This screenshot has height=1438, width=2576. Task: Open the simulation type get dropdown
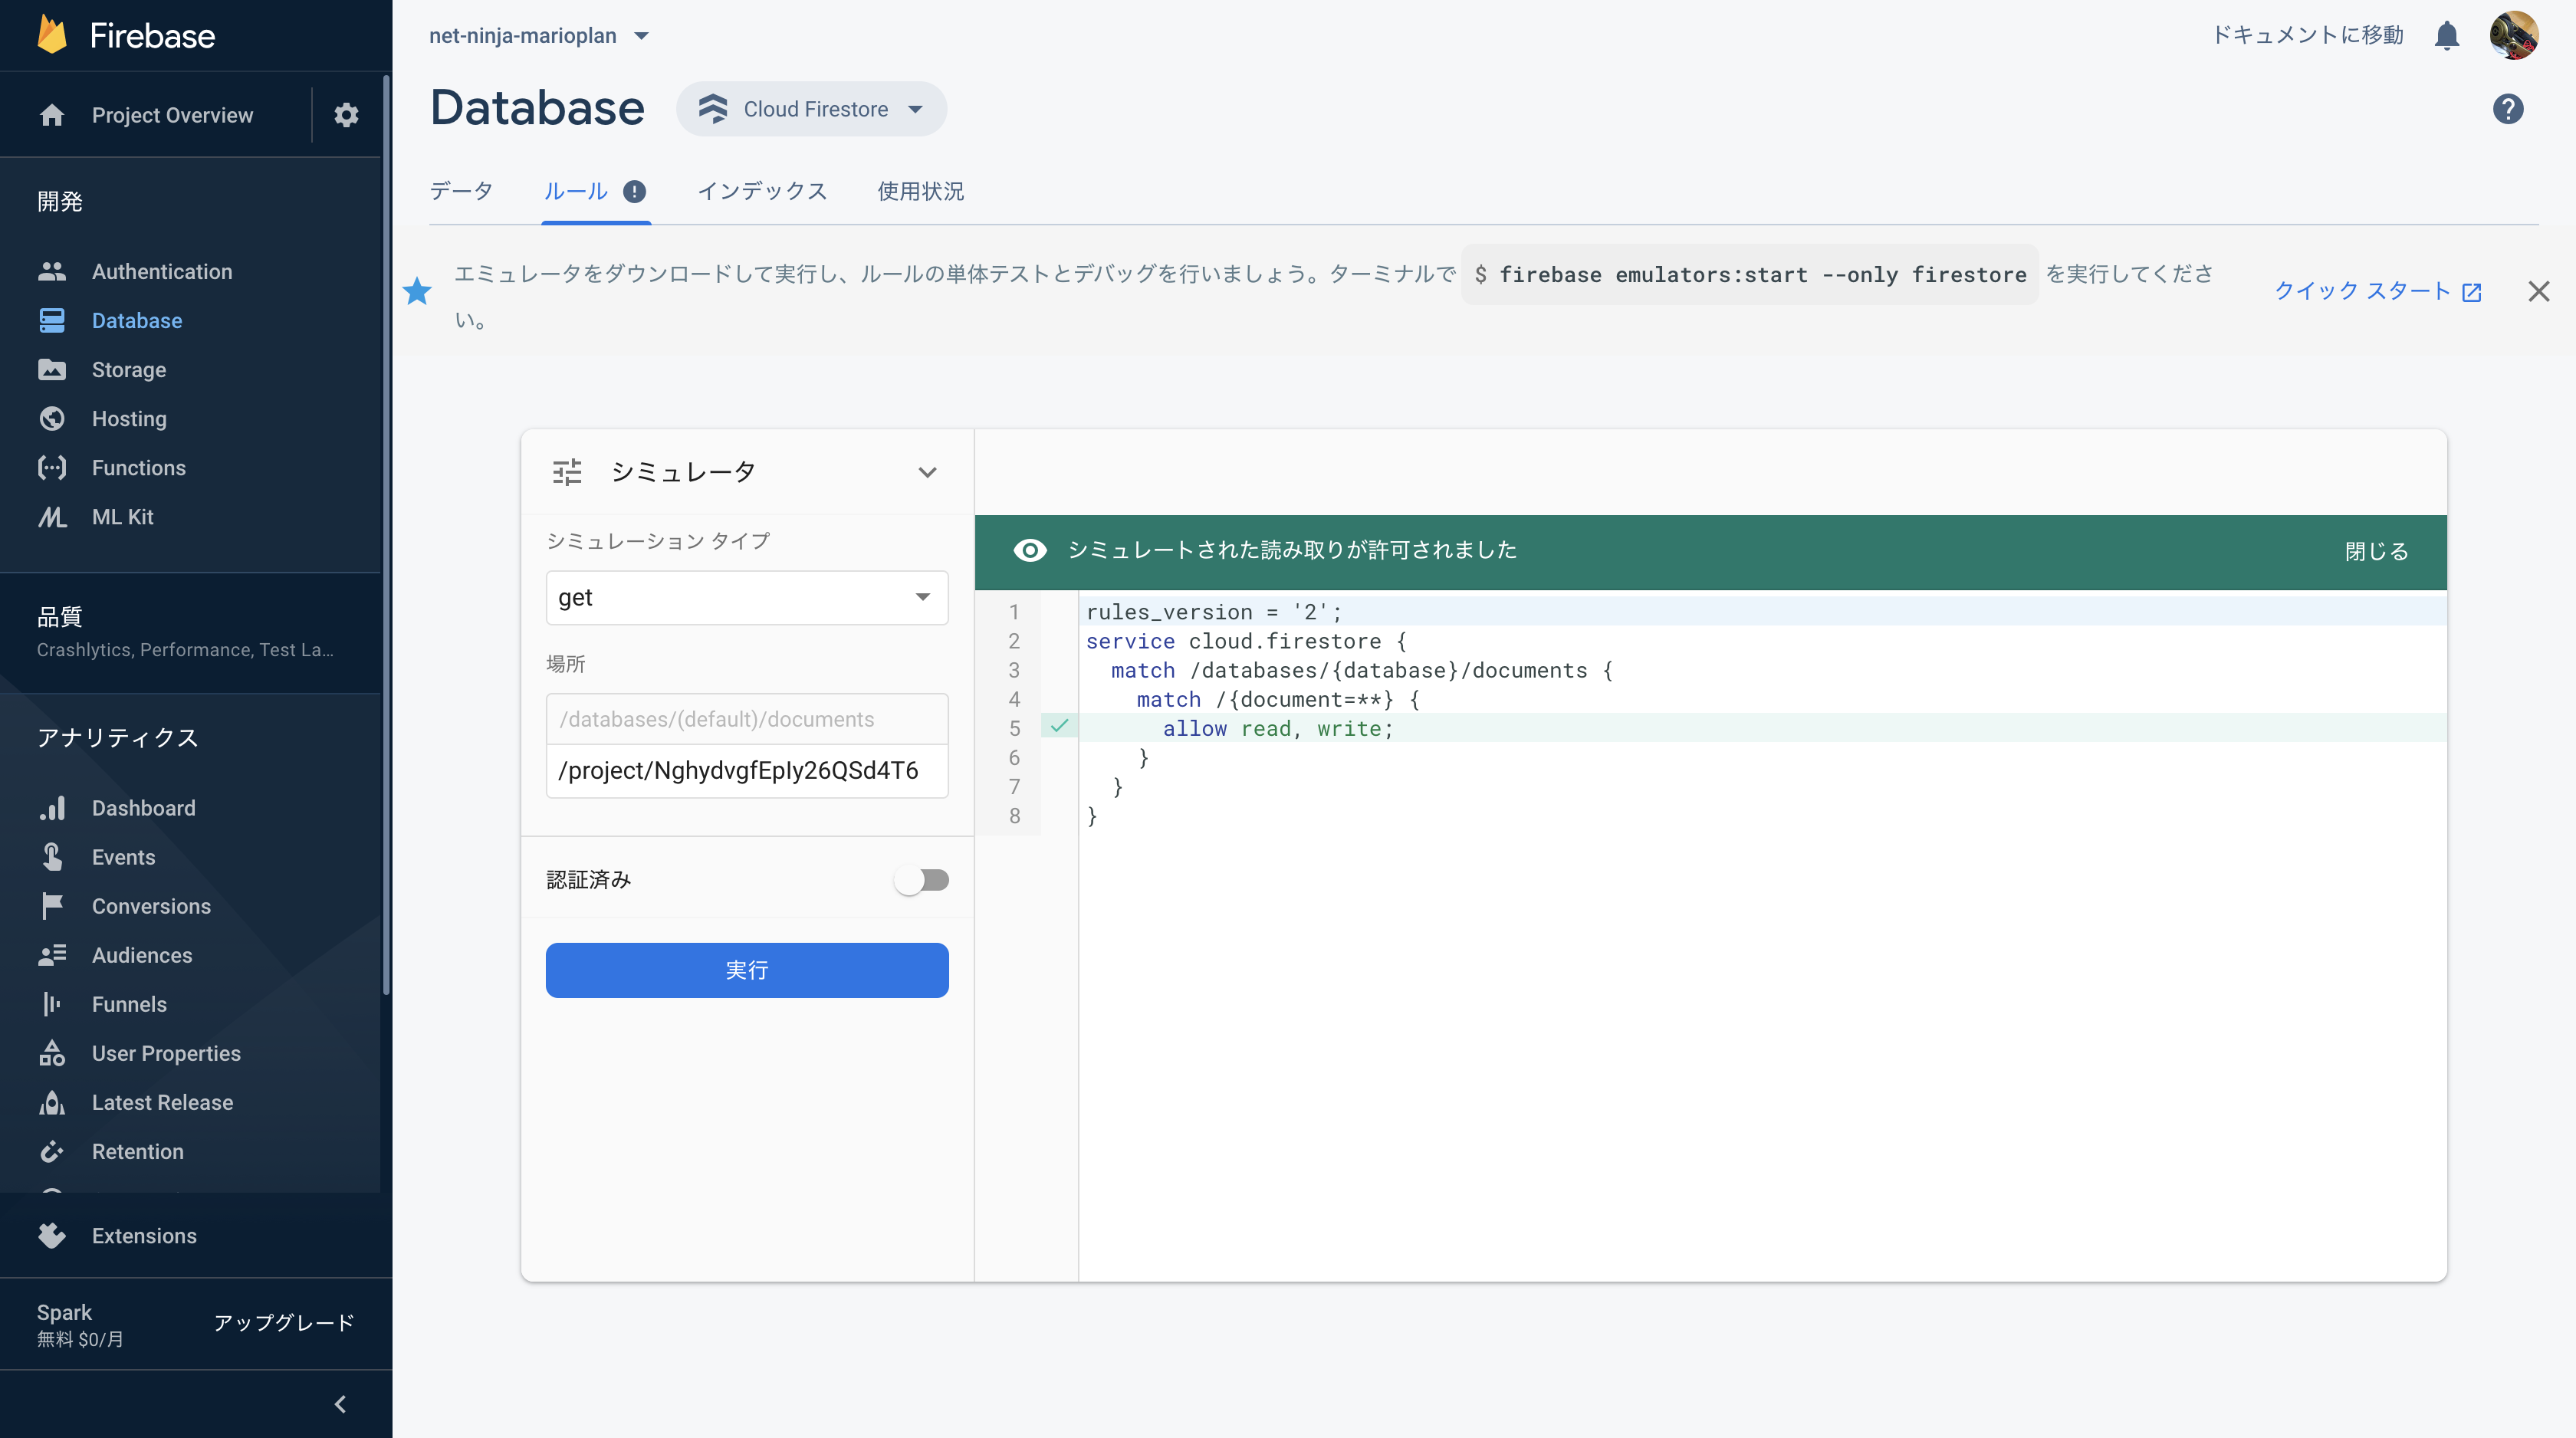[747, 597]
